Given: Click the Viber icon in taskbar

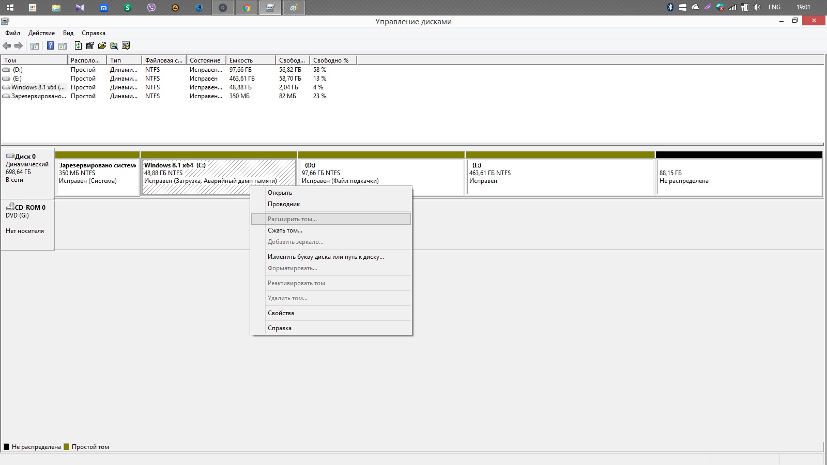Looking at the screenshot, I should coord(151,8).
